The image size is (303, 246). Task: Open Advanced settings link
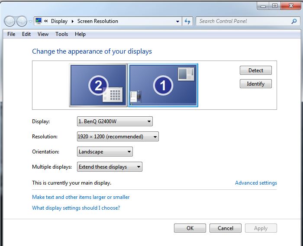click(256, 183)
